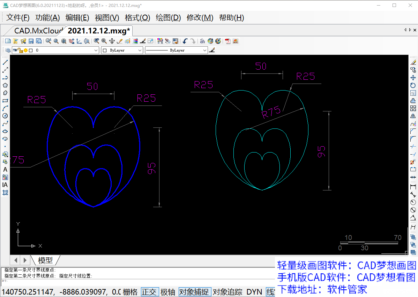This screenshot has height=297, width=418.
Task: Export drawing to PDF
Action: (227, 41)
